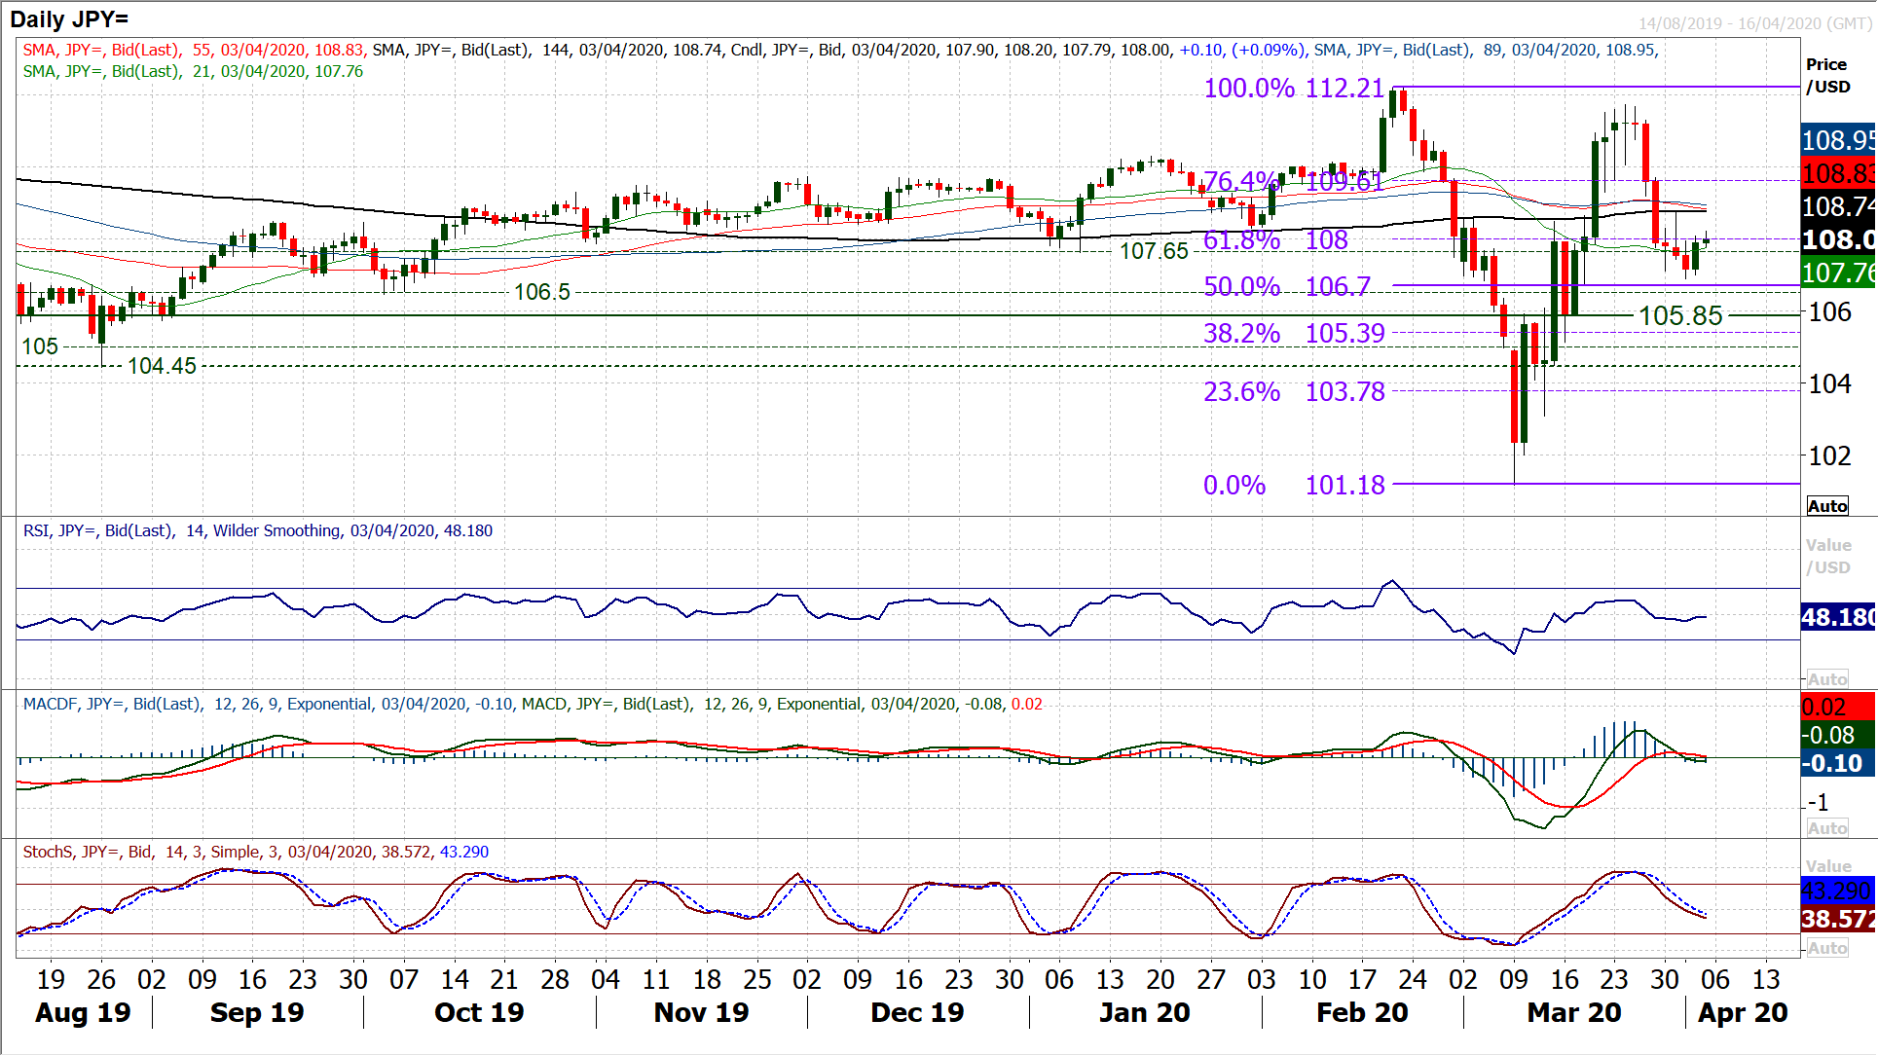The height and width of the screenshot is (1056, 1878).
Task: Click the 23.6% 103.78 Fibonacci label
Action: (x=1294, y=391)
